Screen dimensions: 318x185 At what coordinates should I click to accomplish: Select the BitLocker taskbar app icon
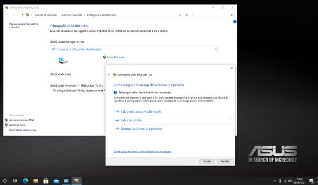(x=76, y=181)
